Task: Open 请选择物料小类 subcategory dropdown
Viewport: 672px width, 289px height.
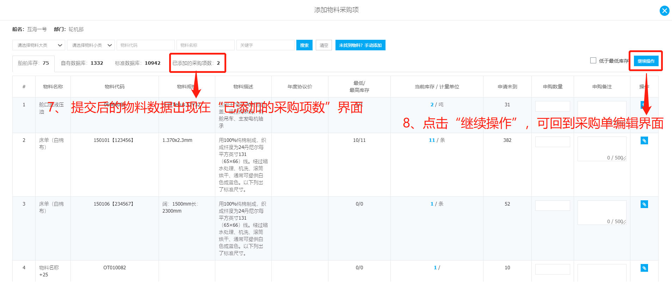Action: [91, 45]
